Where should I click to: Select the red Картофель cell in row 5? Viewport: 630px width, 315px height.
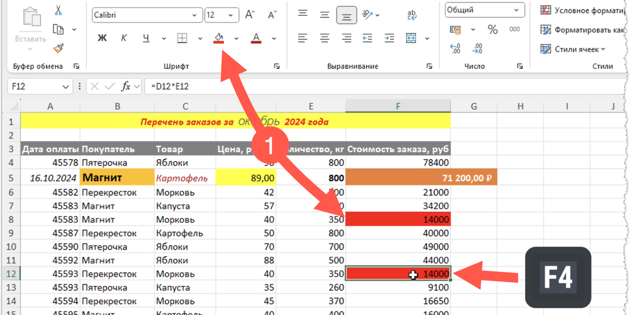pyautogui.click(x=185, y=177)
